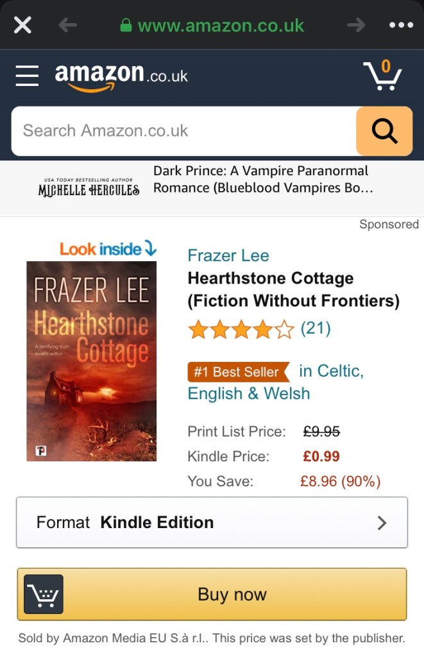Tap the Hearthstone Cottage book cover
424x657 pixels.
(x=91, y=361)
